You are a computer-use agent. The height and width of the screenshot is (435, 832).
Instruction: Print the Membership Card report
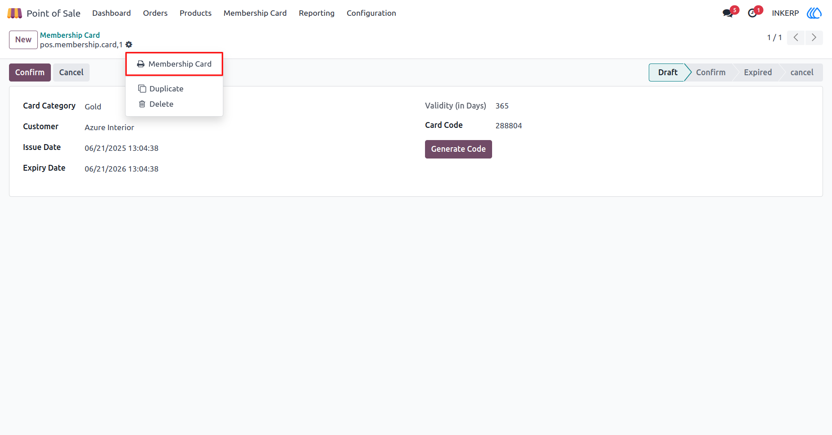[x=174, y=64]
